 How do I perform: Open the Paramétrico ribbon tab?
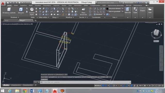tap(47, 5)
